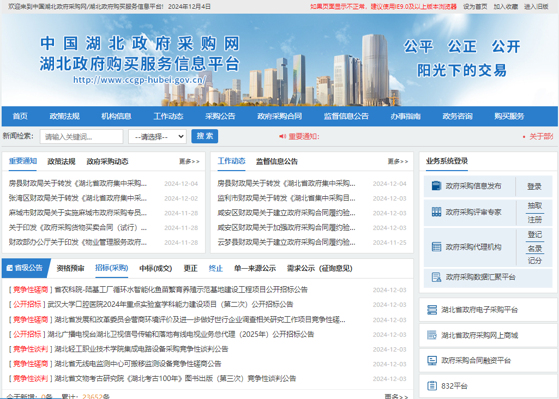This screenshot has height=399, width=559.
Task: Select the 政策法规 tab in notices panel
Action: click(x=62, y=161)
